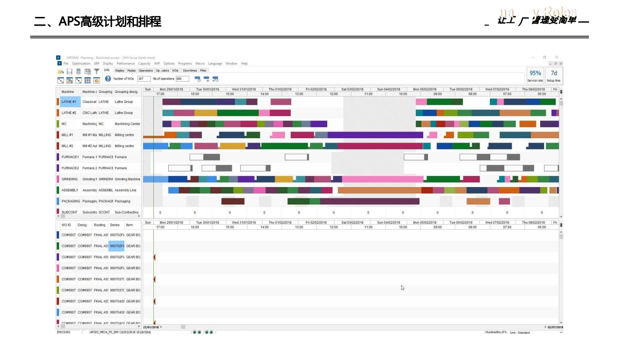Open the Optimization menu
The height and width of the screenshot is (348, 619).
pyautogui.click(x=81, y=63)
